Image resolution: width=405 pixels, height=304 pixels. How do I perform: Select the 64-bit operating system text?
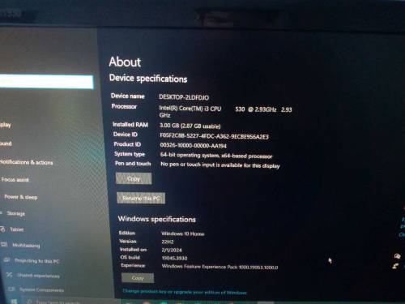(x=216, y=156)
